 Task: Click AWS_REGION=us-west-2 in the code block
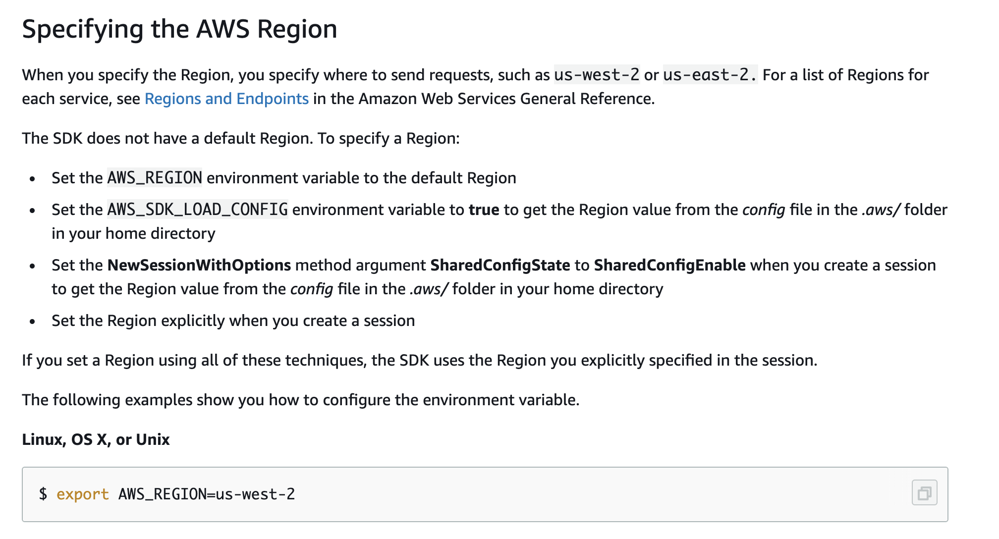(x=206, y=494)
